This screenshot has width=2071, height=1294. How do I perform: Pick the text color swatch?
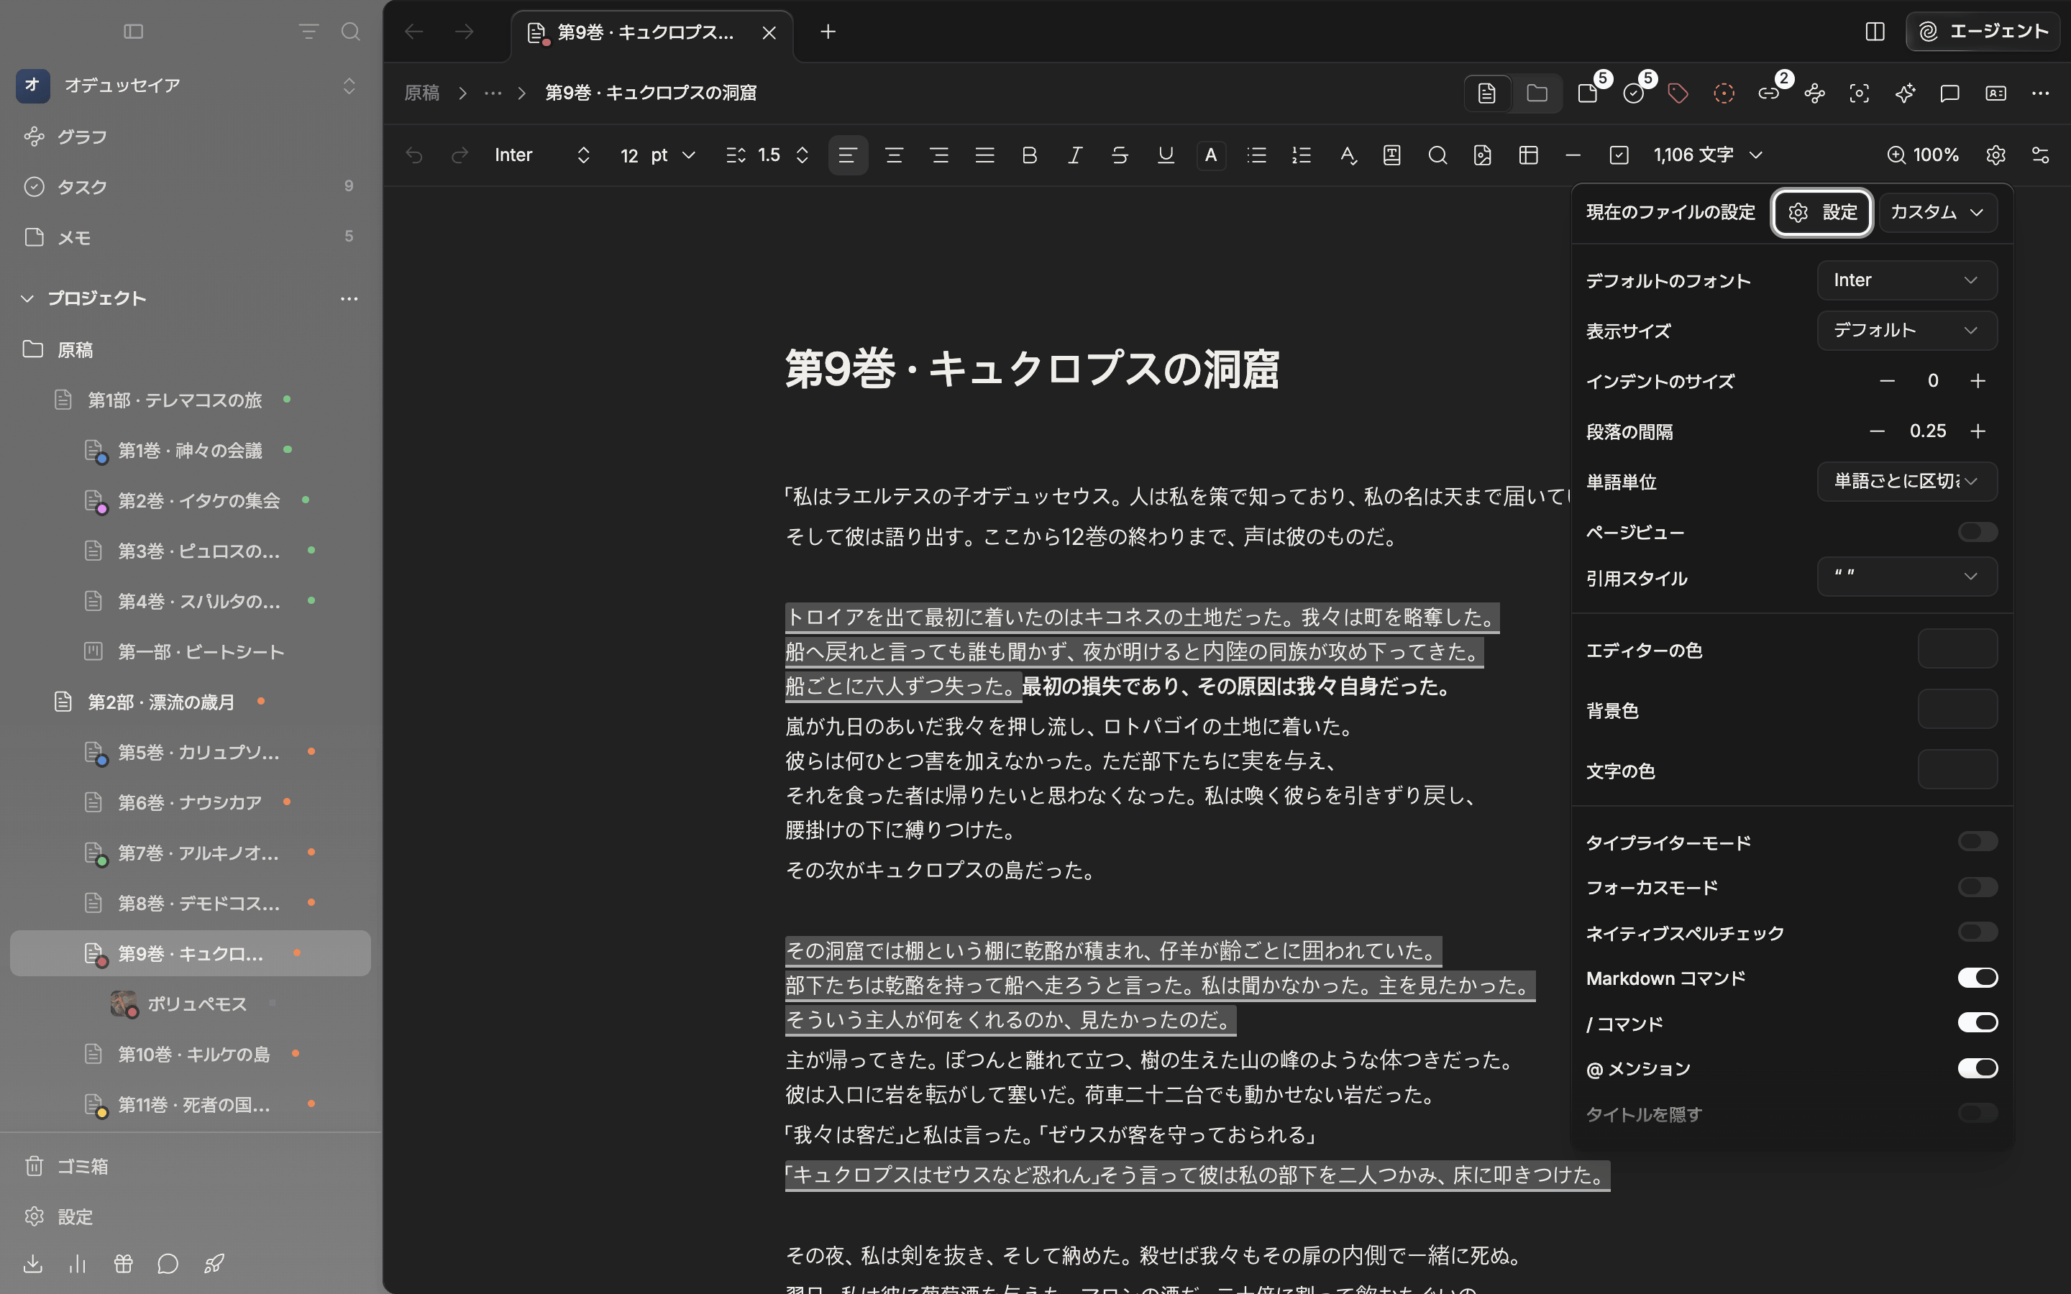pyautogui.click(x=1957, y=770)
